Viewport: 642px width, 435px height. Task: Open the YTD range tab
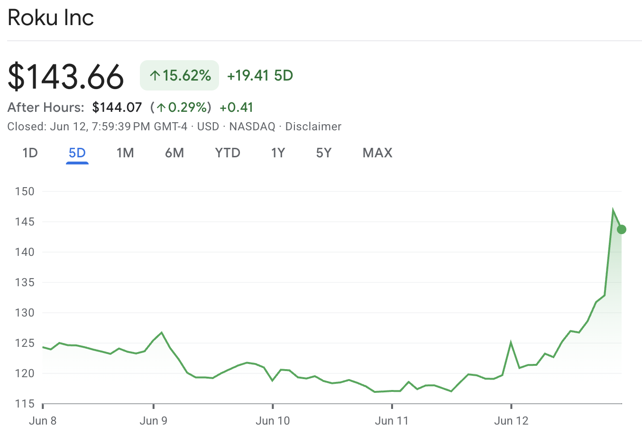tap(228, 153)
